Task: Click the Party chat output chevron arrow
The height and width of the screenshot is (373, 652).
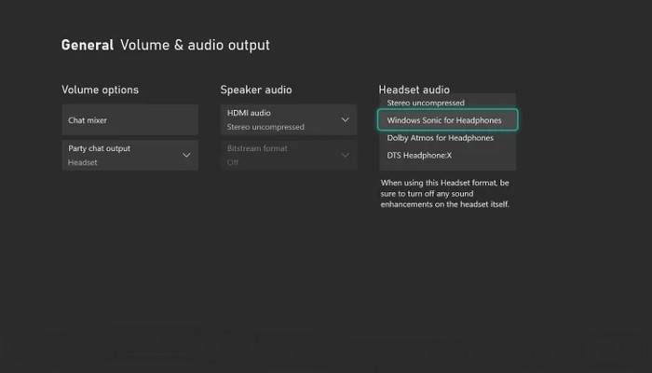Action: coord(186,155)
